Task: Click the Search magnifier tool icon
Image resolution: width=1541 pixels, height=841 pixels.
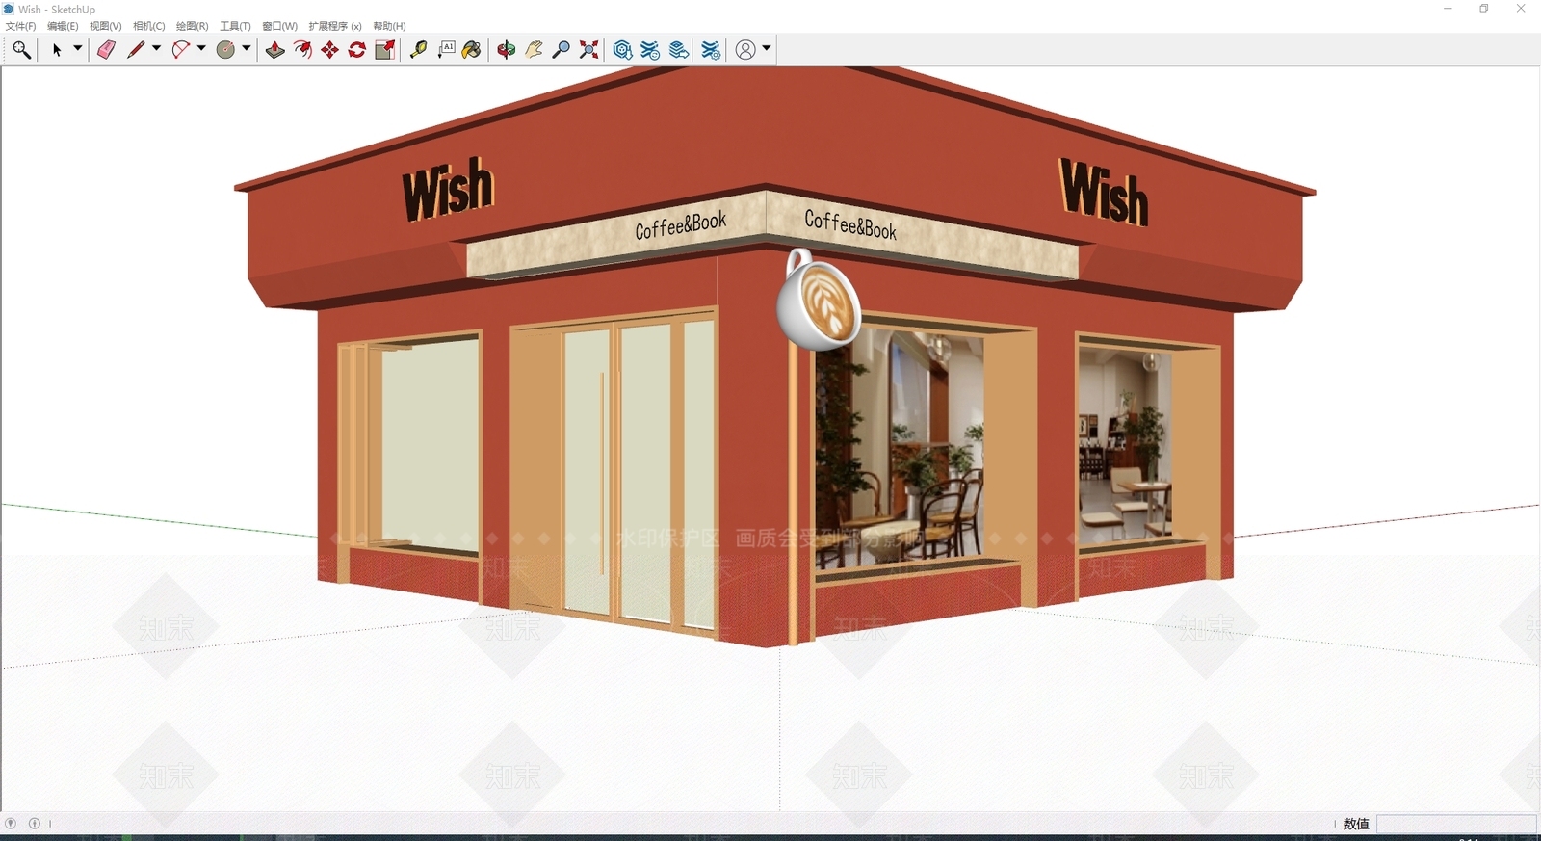Action: coord(21,50)
